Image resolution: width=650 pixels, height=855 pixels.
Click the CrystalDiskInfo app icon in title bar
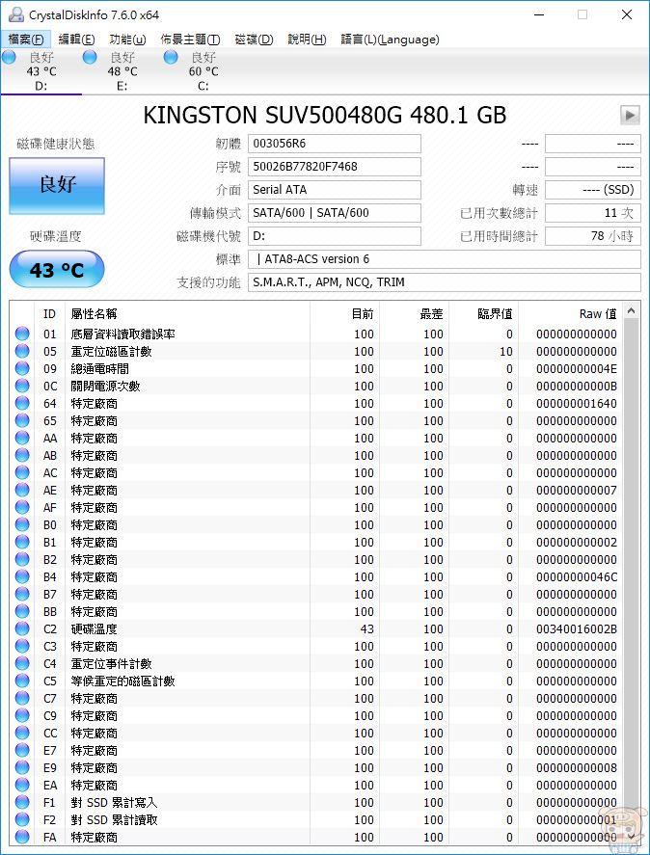coord(16,14)
